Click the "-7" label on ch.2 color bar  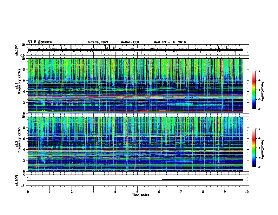(x=259, y=167)
